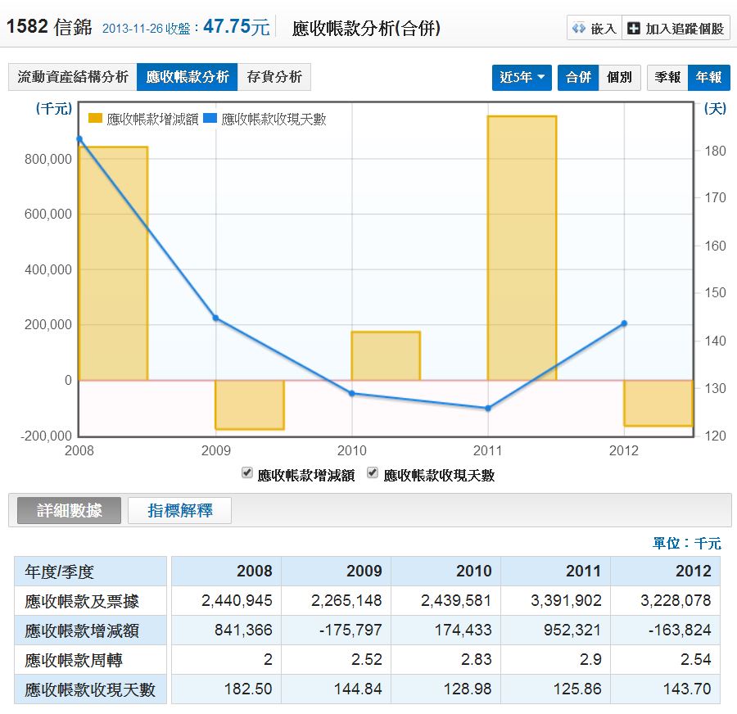The image size is (737, 714).
Task: Switch to 季報 quarterly report
Action: (x=667, y=77)
